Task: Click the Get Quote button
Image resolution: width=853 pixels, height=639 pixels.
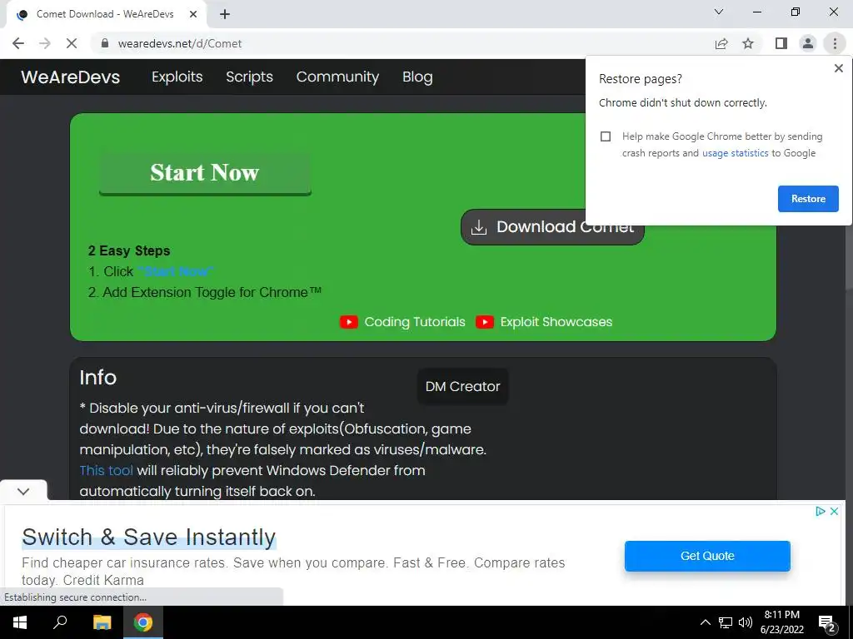Action: 707,556
